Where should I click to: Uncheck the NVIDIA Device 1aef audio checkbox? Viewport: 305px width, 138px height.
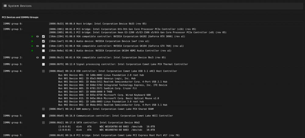43,41
